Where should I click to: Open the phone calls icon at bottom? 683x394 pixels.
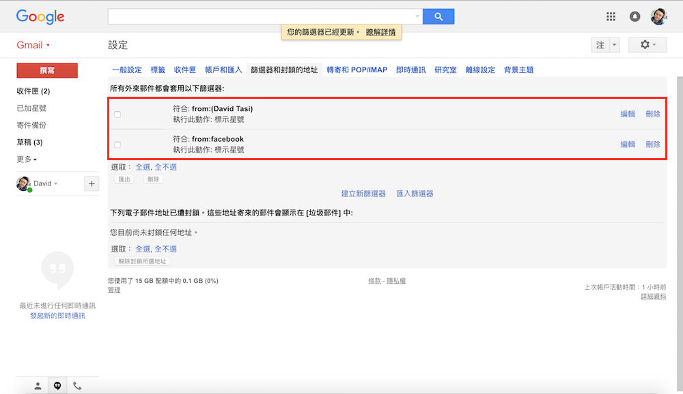(77, 386)
